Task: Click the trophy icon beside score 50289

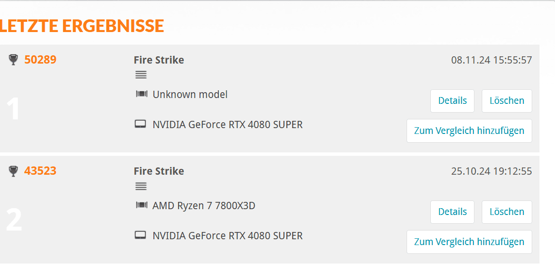Action: coord(14,60)
